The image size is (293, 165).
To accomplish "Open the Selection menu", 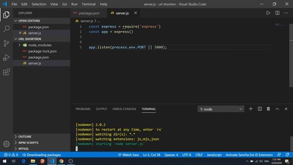I will tap(38, 4).
